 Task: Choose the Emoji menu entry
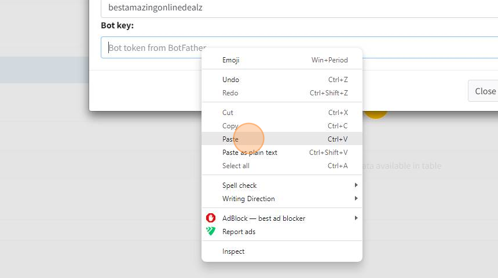click(x=281, y=60)
